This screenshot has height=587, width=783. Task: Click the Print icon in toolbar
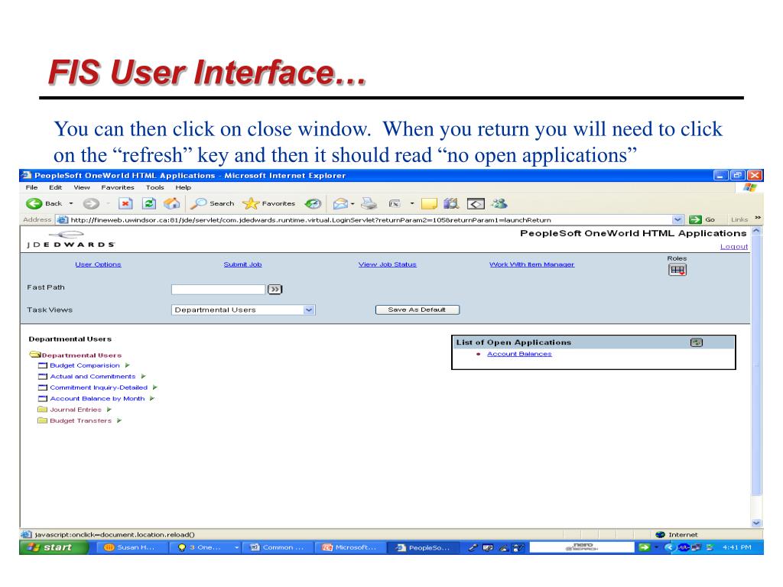point(369,203)
